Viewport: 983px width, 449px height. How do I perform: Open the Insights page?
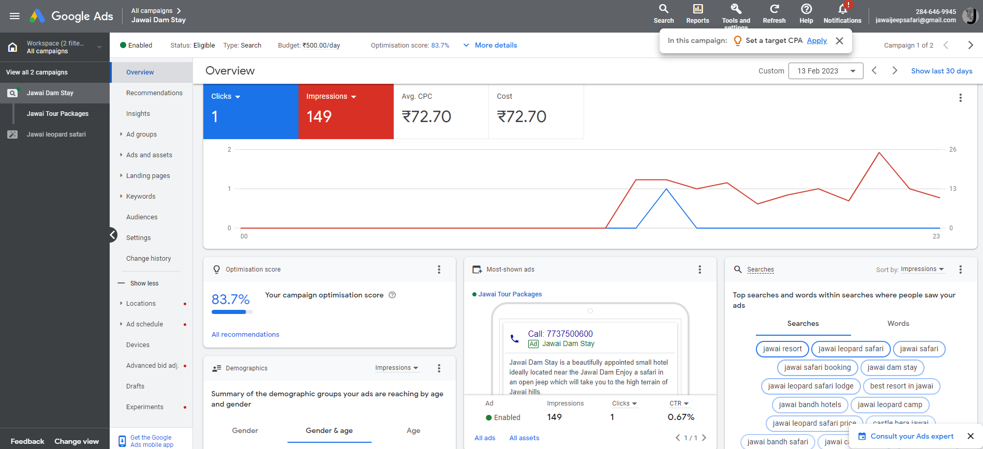138,114
